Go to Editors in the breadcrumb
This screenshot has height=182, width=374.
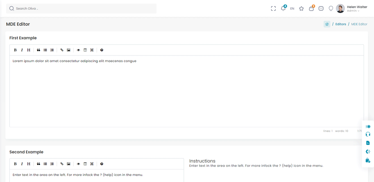click(340, 24)
